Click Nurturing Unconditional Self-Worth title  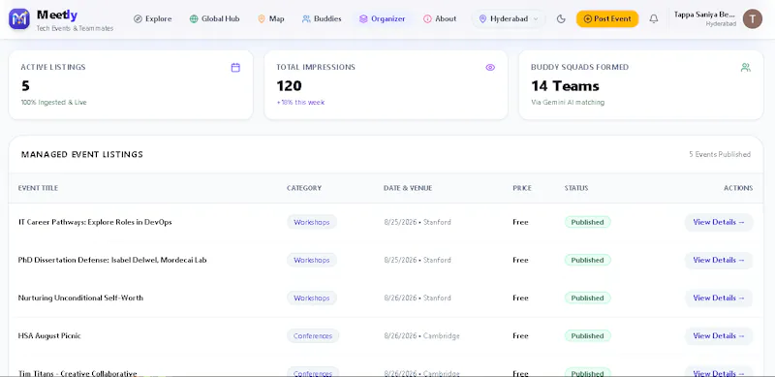(x=80, y=298)
